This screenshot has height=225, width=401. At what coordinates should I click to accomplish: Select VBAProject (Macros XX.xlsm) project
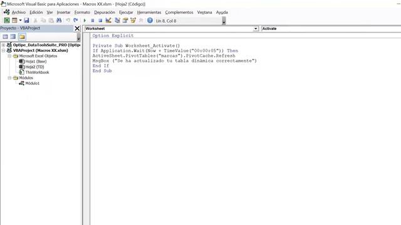40,51
